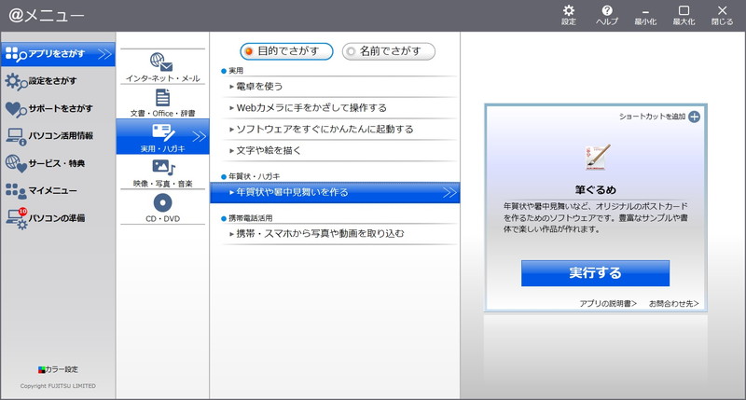Open the CD・DVD category disc icon
The height and width of the screenshot is (400, 746).
162,203
